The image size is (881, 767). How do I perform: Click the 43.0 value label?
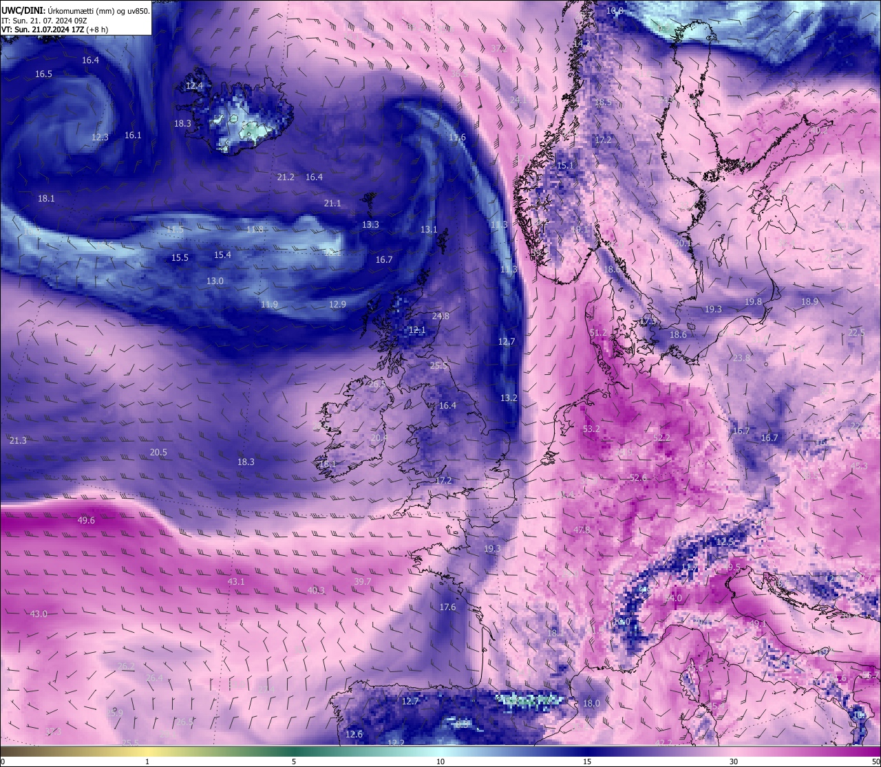point(39,614)
